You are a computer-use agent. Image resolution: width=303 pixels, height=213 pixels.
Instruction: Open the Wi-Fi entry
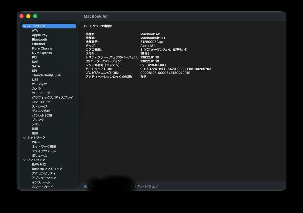(36, 142)
